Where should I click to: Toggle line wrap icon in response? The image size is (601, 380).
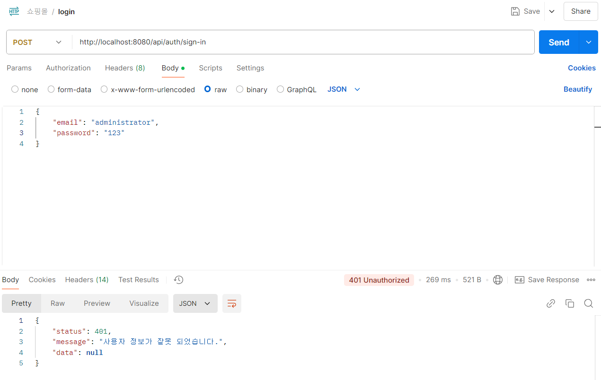click(x=232, y=303)
